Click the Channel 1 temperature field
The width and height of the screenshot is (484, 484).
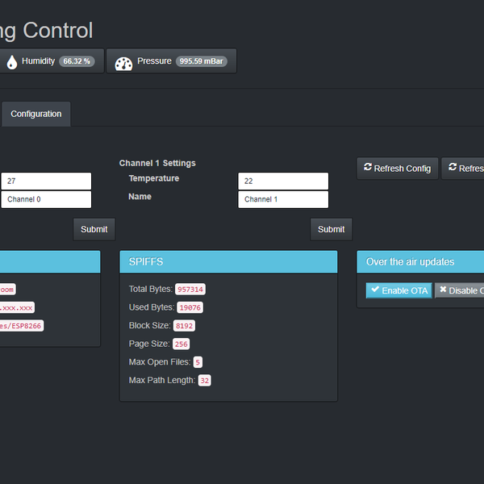(283, 181)
